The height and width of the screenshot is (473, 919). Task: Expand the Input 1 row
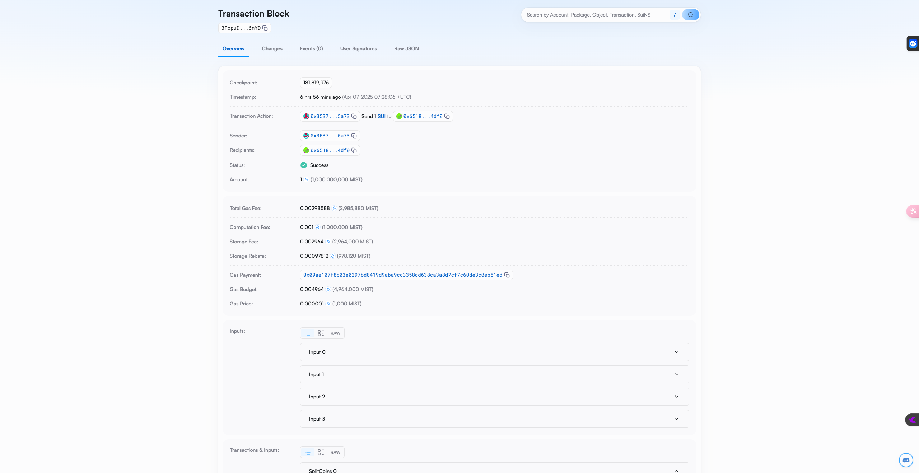pyautogui.click(x=494, y=374)
